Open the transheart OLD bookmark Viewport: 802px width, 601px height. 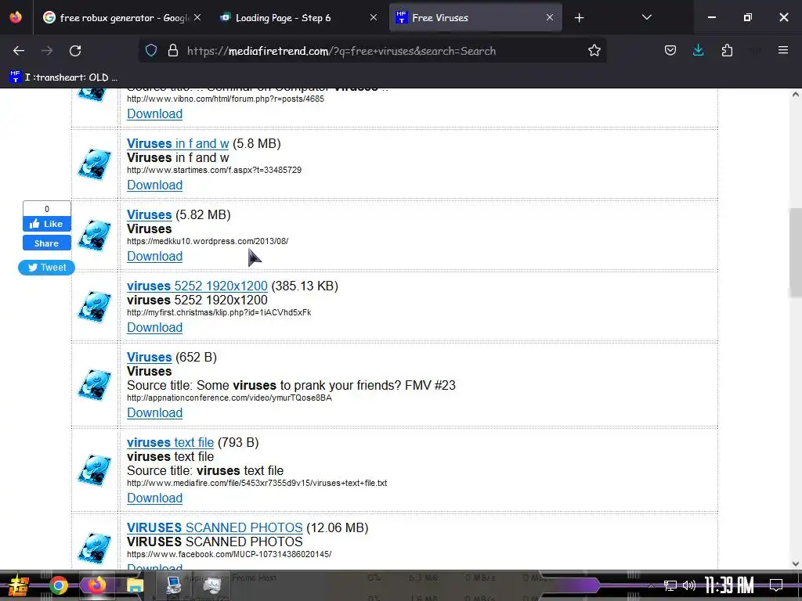coord(64,77)
